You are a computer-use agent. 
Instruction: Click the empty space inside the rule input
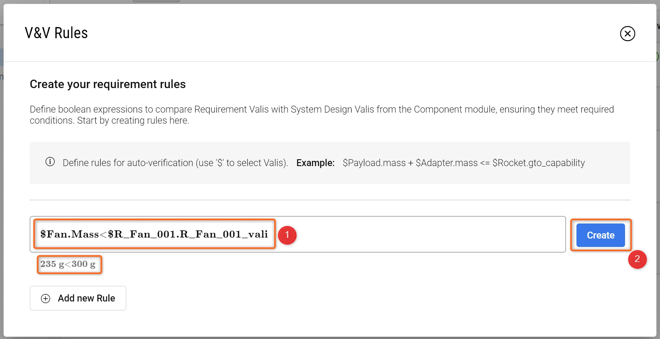point(424,234)
